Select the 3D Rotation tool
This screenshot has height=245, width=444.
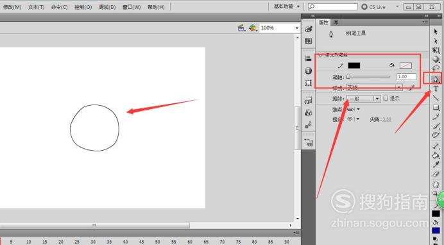click(436, 60)
